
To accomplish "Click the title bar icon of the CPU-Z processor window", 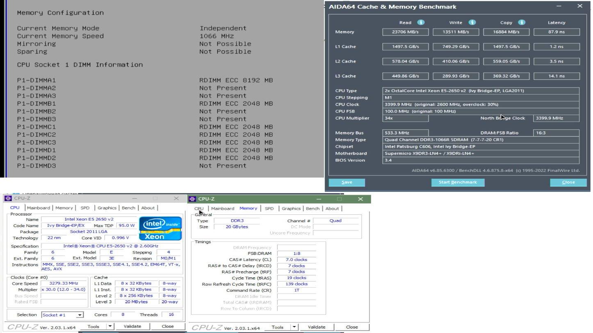I will point(8,198).
